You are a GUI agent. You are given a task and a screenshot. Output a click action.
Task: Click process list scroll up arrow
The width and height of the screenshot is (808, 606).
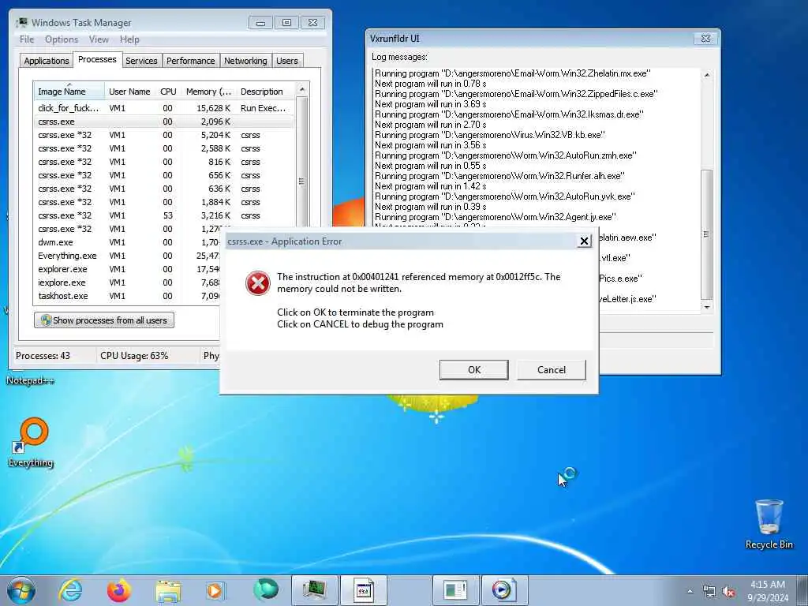[302, 90]
